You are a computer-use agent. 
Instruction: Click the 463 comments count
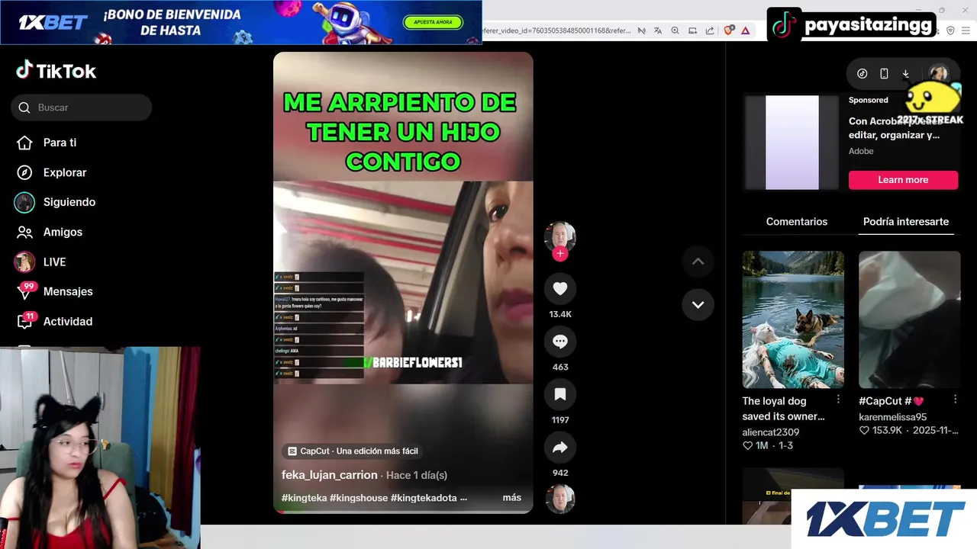[560, 367]
